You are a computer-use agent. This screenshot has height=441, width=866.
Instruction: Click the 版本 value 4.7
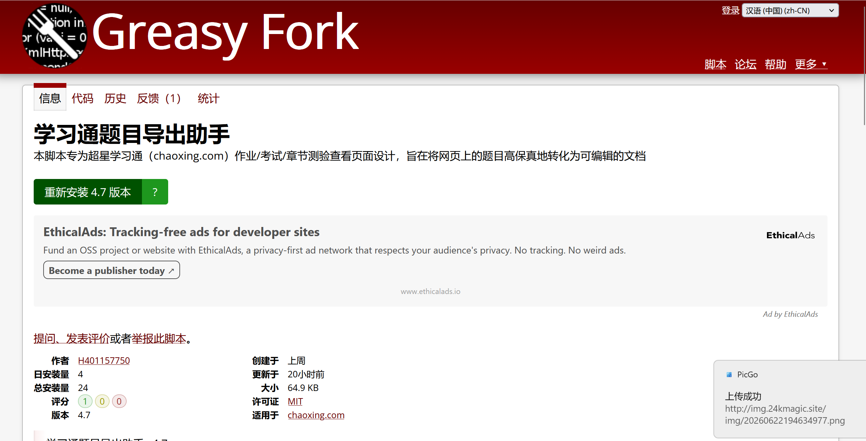coord(84,415)
